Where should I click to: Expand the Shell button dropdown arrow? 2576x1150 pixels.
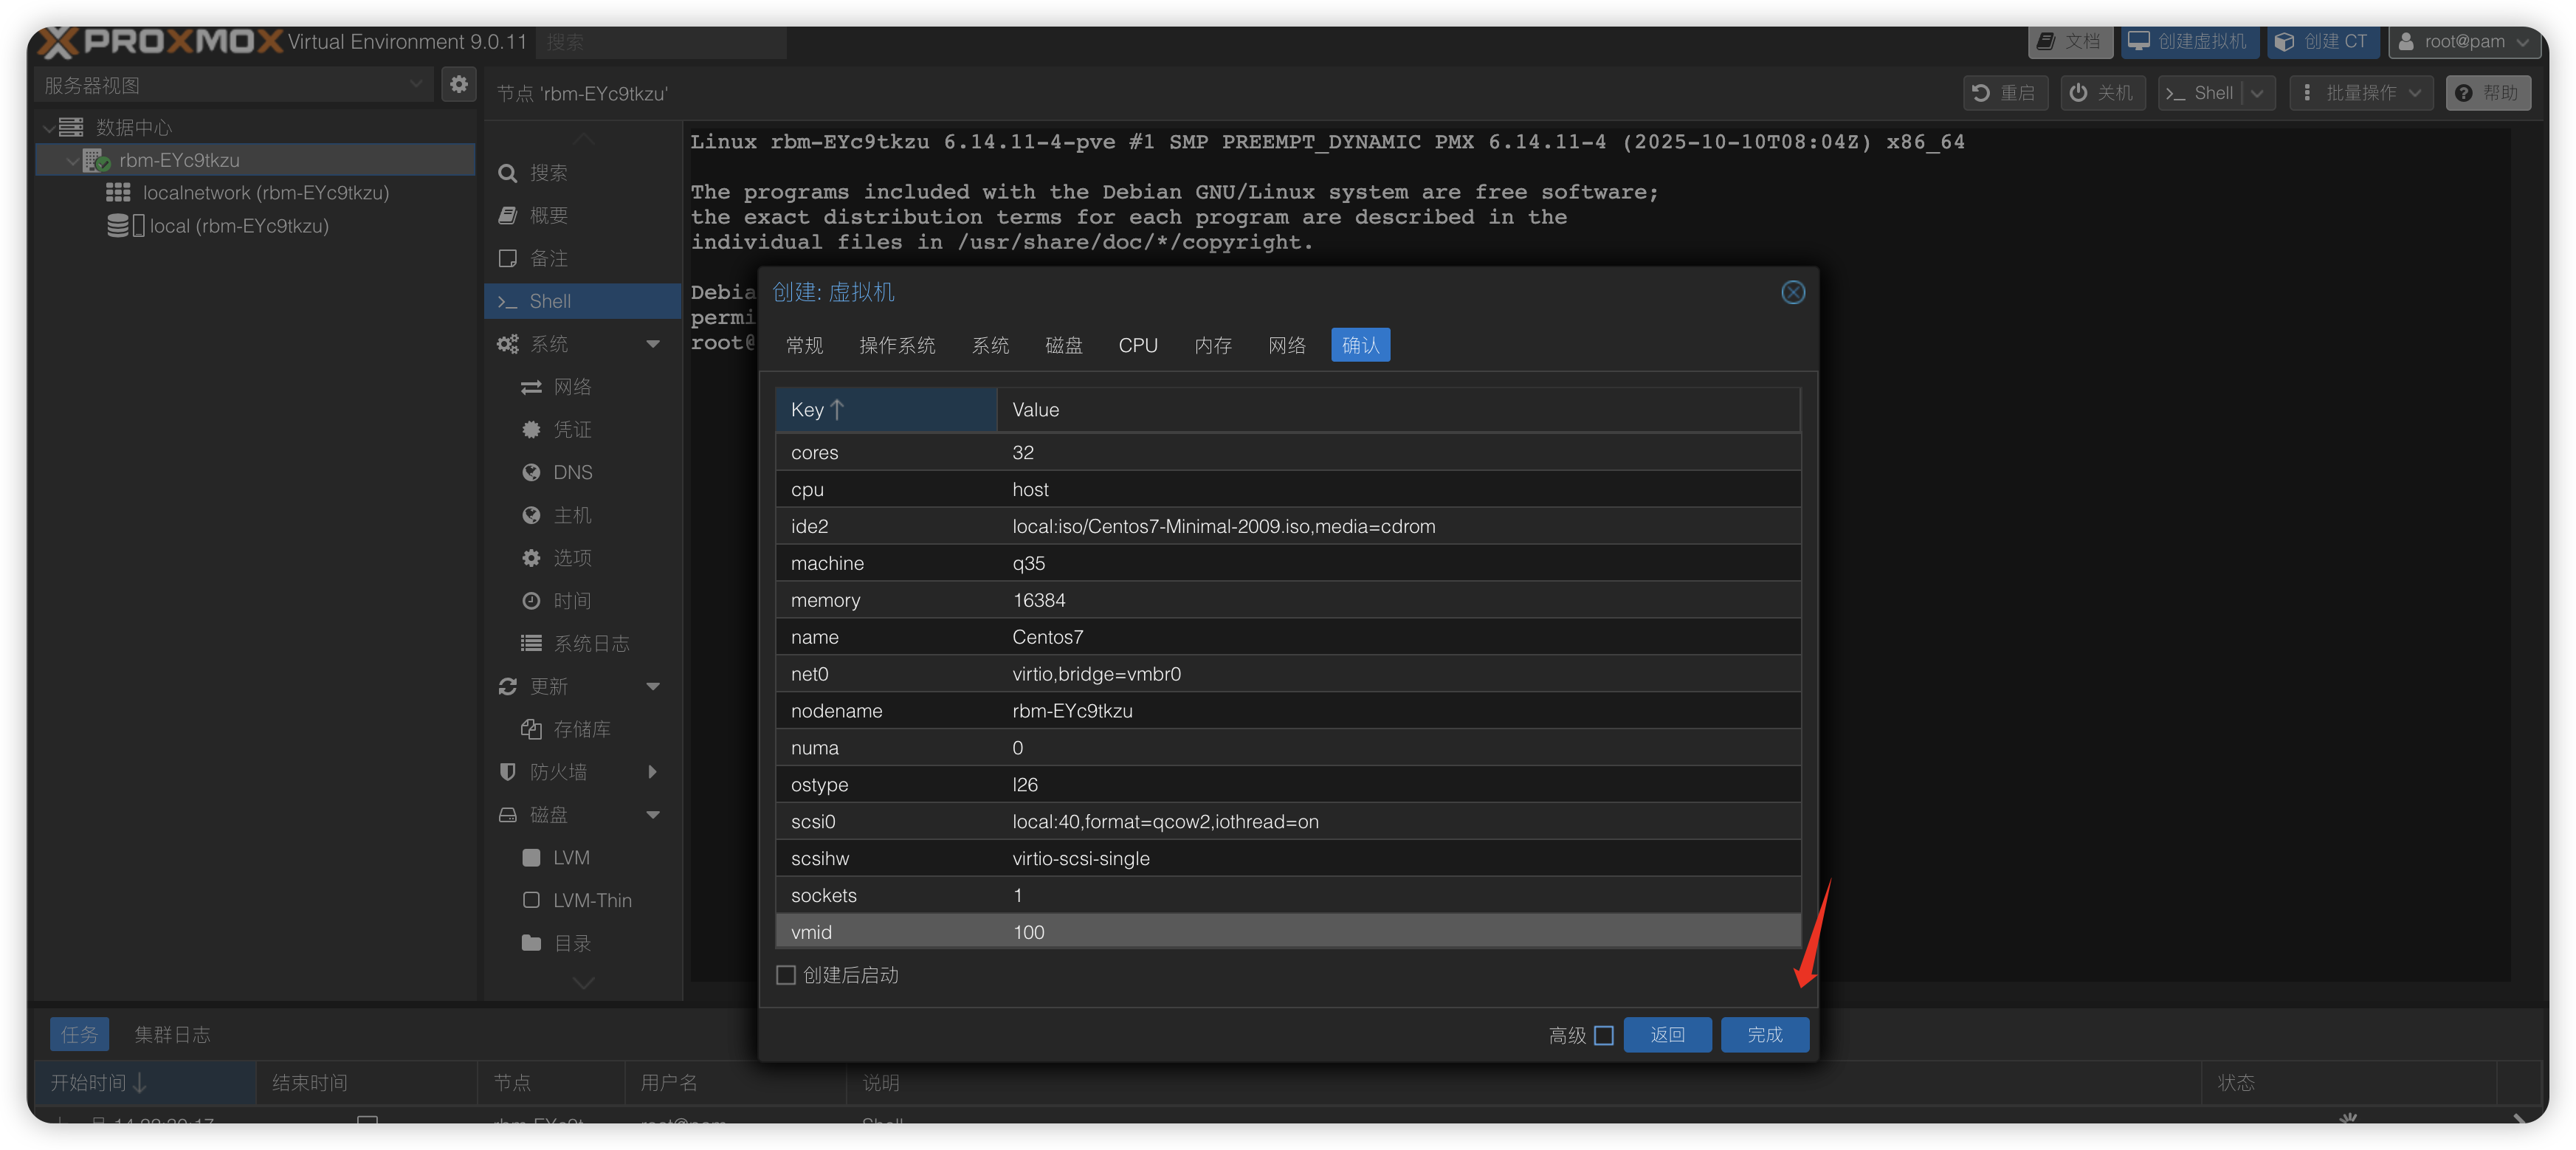pyautogui.click(x=2258, y=93)
